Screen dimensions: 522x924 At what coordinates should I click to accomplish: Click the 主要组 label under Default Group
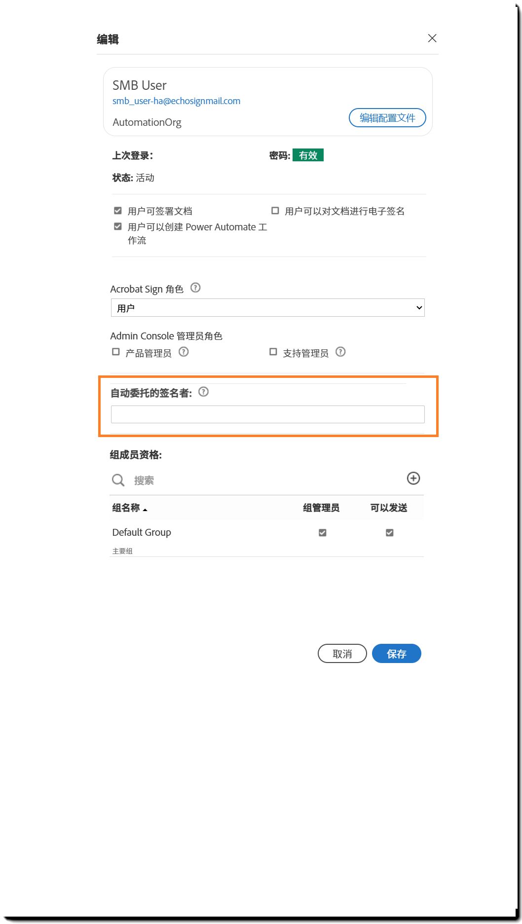pyautogui.click(x=122, y=551)
